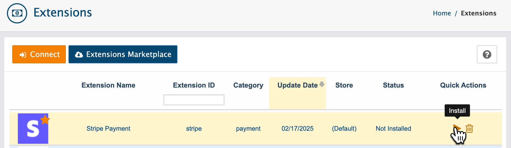The width and height of the screenshot is (511, 148).
Task: Go to Home breadcrumb link
Action: pos(442,13)
